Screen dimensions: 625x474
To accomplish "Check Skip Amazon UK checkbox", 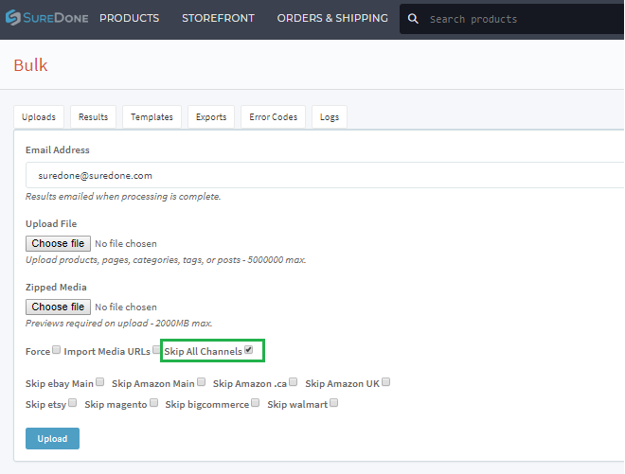I will tap(385, 382).
